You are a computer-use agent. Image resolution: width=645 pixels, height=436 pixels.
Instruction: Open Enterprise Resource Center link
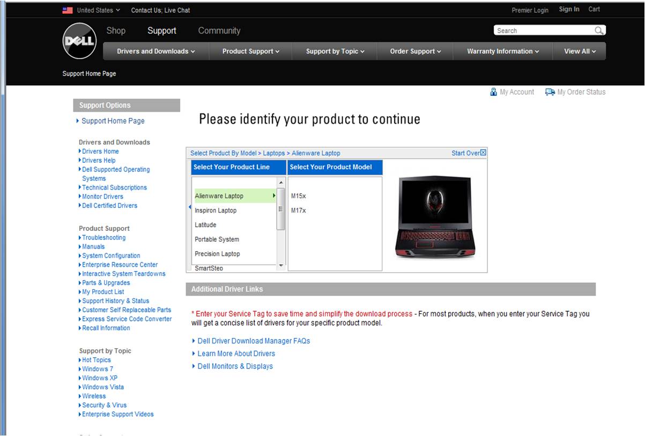[120, 265]
